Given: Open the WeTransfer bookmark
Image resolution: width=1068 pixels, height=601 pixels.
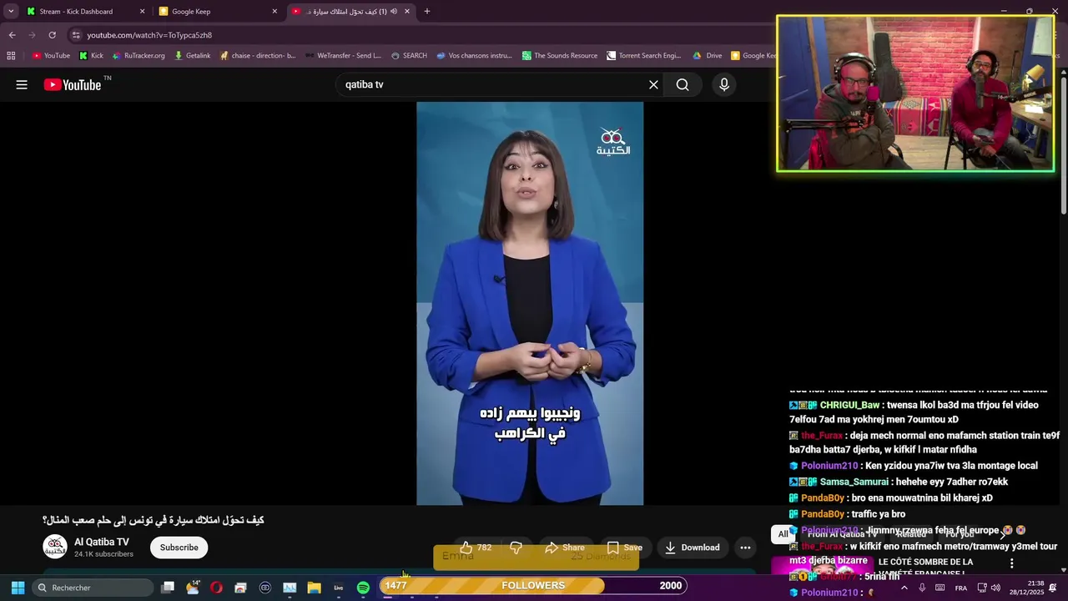Looking at the screenshot, I should (343, 56).
